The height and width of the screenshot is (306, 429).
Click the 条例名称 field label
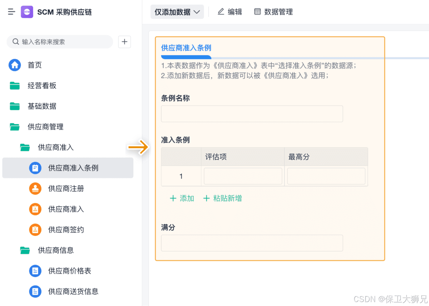(176, 98)
